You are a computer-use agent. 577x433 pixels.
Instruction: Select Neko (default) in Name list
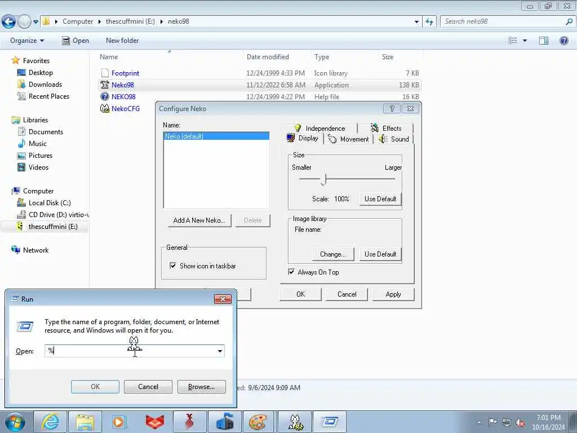tap(216, 136)
